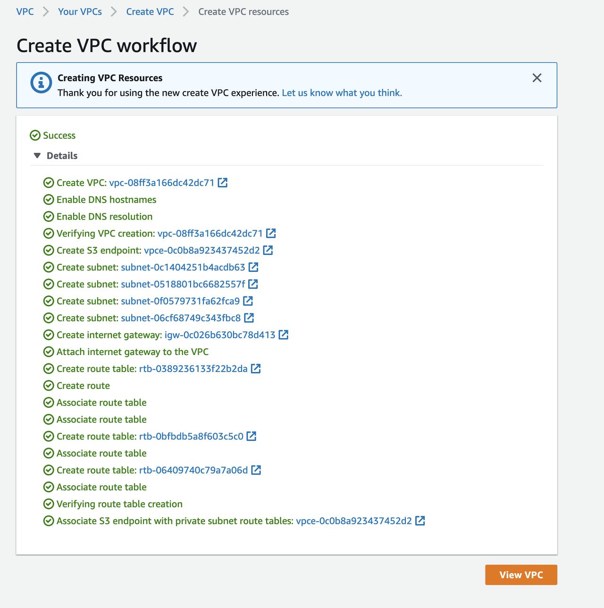
Task: Open external icon for Associate S3 endpoint row
Action: click(x=419, y=521)
